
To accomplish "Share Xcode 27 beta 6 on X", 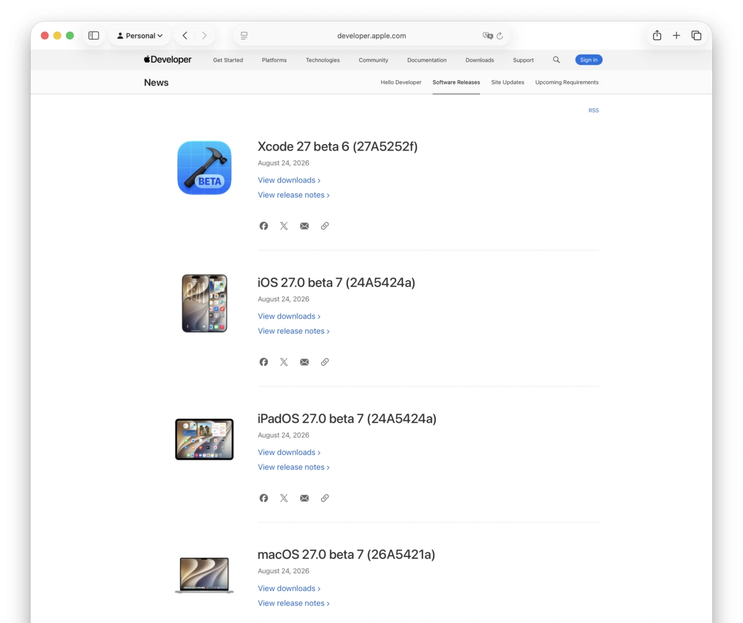I will click(284, 226).
